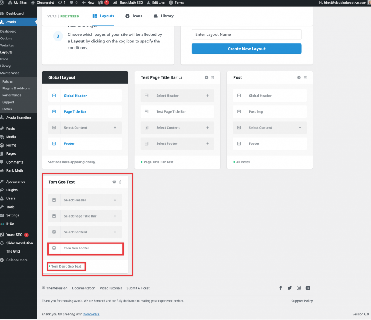Add header to Test Page Title Bar layout
The height and width of the screenshot is (320, 371).
pyautogui.click(x=208, y=96)
